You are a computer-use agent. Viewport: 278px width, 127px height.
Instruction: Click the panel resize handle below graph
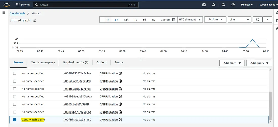(x=141, y=59)
